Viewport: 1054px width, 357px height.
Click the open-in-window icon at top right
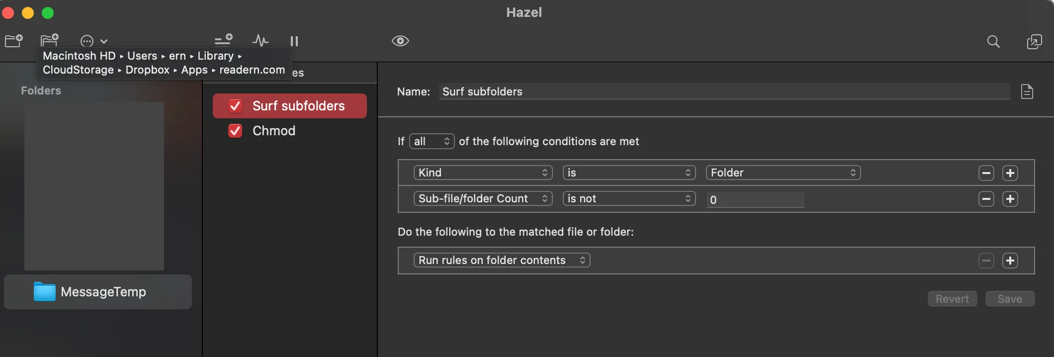(x=1034, y=41)
